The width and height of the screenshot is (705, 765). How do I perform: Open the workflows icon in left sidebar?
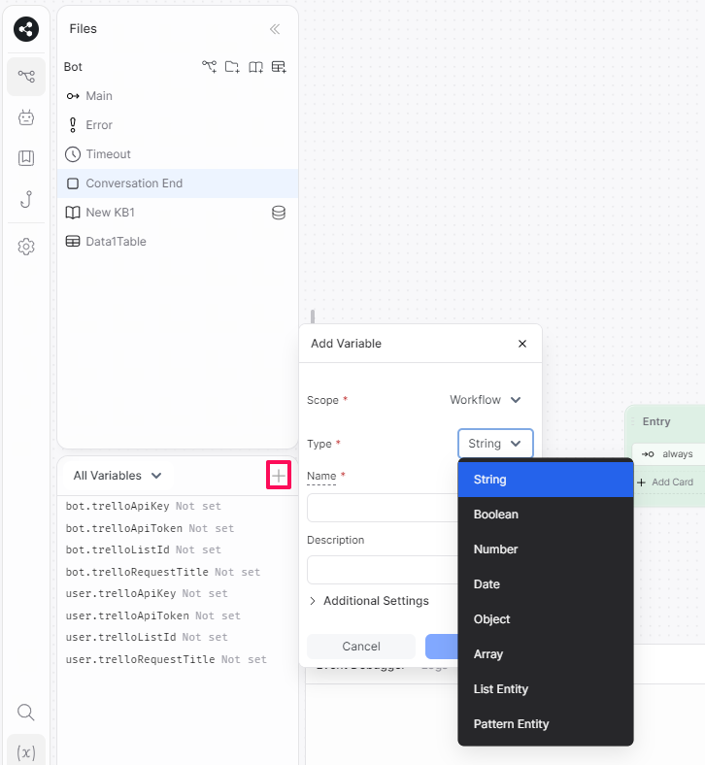click(26, 76)
